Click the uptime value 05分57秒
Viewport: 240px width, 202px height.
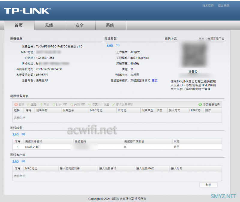[42, 75]
